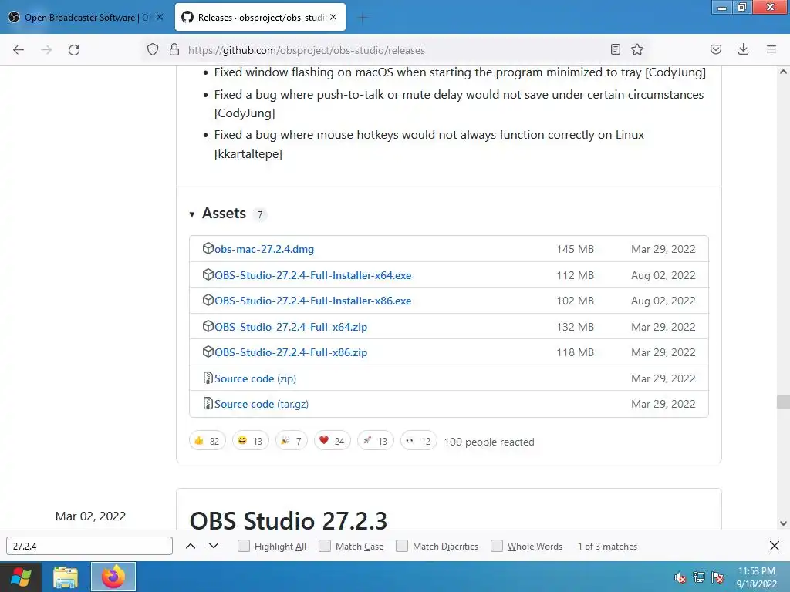This screenshot has width=790, height=592.
Task: Click package icon beside Full-x86.zip
Action: pos(208,351)
